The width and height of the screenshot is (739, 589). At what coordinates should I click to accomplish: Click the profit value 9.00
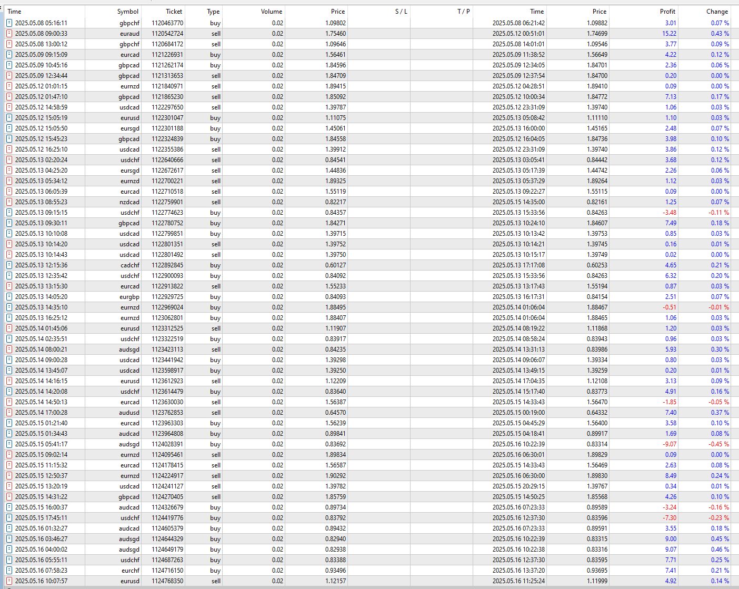pos(671,539)
